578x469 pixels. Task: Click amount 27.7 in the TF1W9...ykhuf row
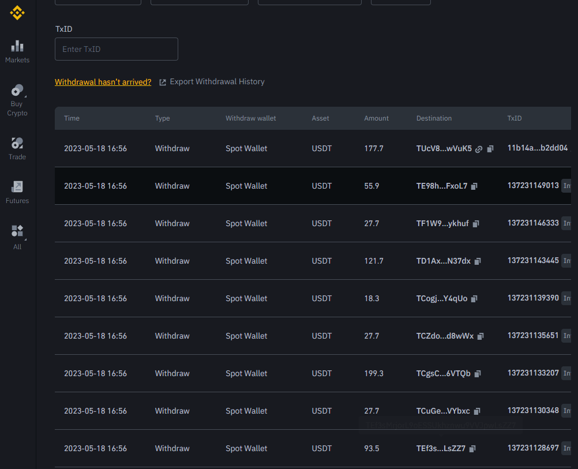371,224
